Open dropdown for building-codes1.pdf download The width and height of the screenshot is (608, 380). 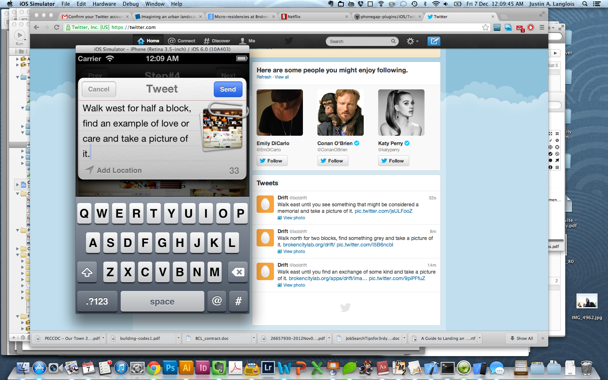click(178, 338)
